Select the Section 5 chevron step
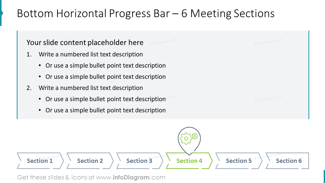325x183 pixels. click(239, 161)
